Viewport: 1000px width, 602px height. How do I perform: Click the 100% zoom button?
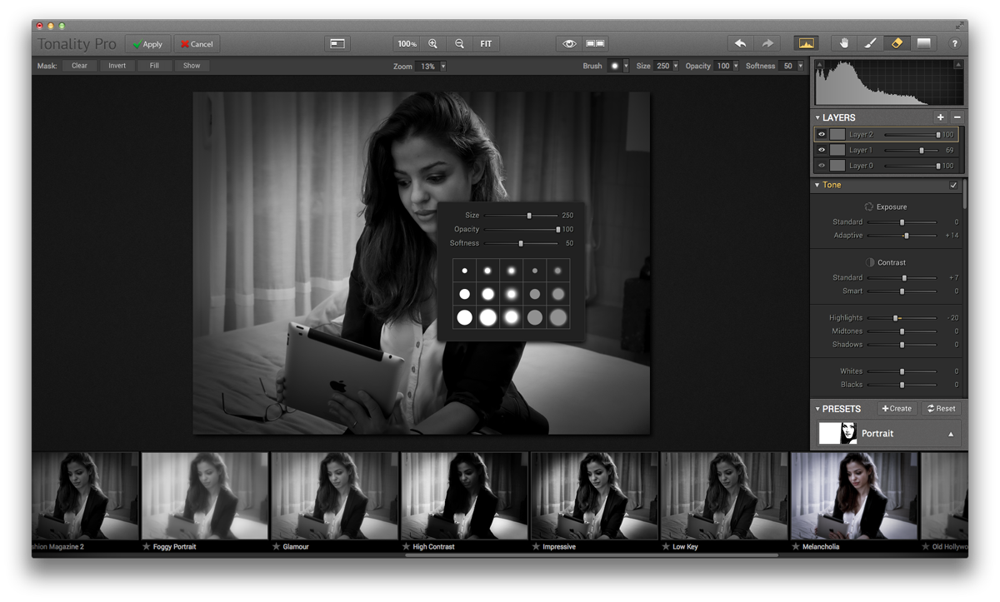[x=407, y=44]
